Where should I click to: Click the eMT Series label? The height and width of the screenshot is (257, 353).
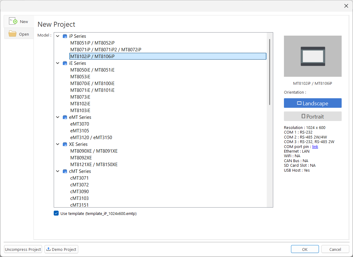pyautogui.click(x=80, y=117)
